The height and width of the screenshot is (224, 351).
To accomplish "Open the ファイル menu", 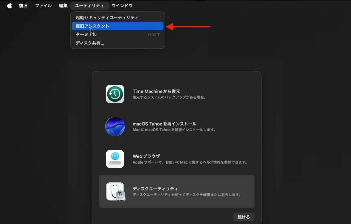I will [x=43, y=5].
